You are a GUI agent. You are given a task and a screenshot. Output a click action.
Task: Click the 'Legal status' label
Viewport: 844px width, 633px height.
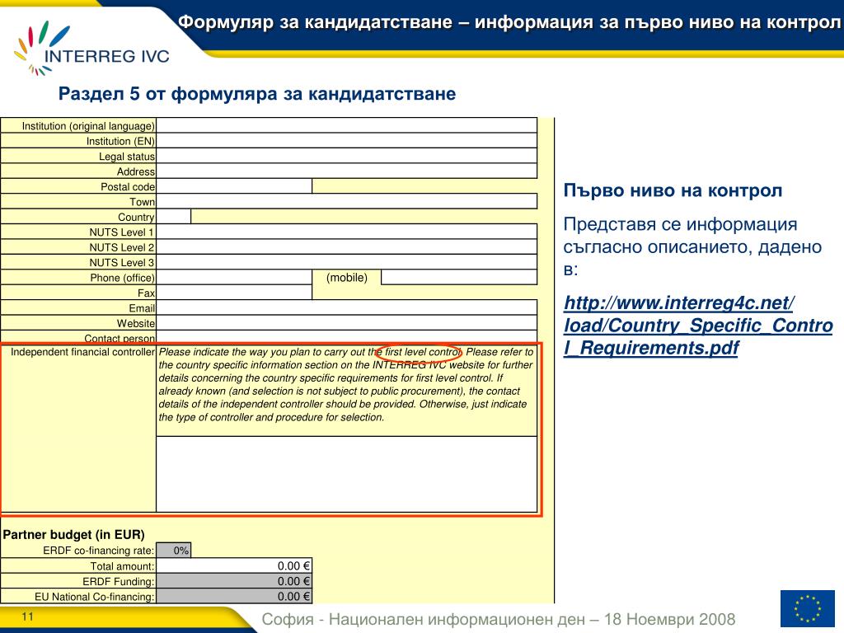[127, 156]
